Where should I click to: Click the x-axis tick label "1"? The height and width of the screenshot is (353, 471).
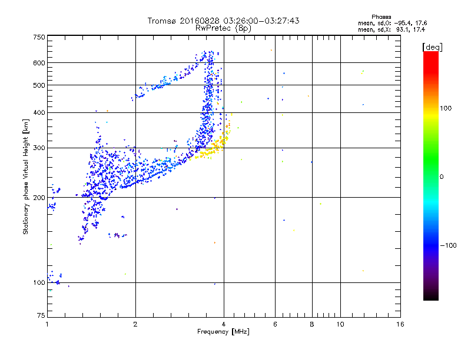(47, 324)
